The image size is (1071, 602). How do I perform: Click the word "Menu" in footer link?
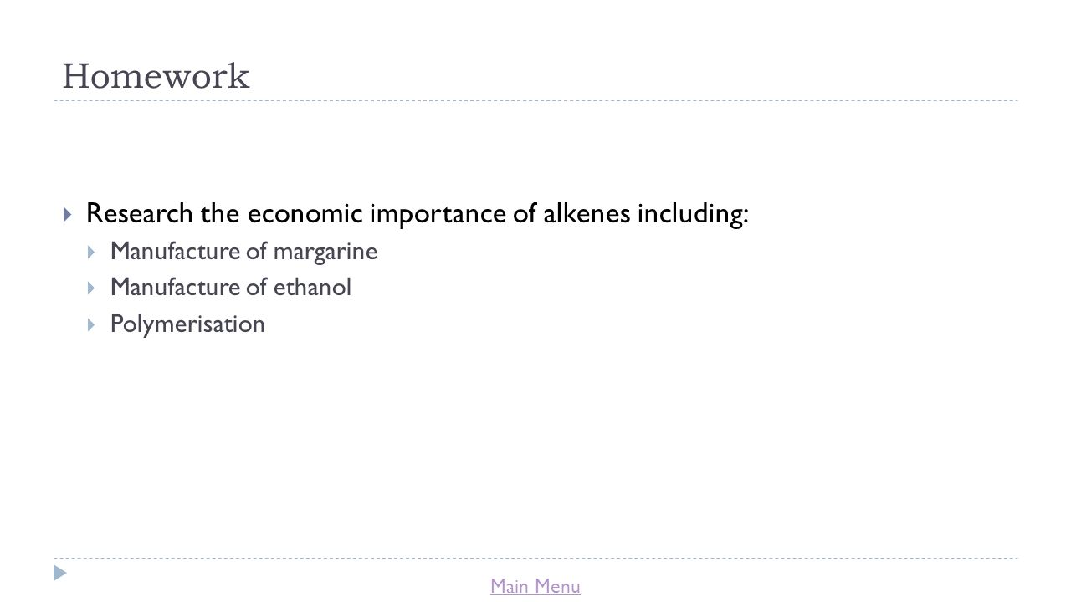coord(557,587)
